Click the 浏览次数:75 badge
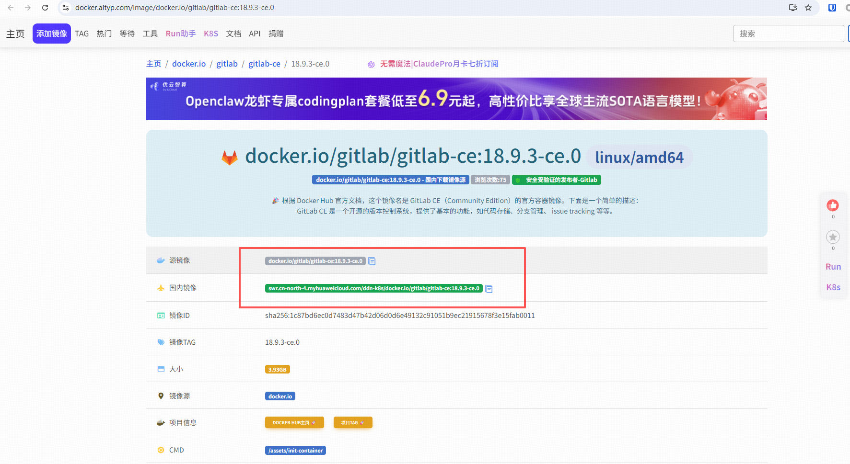 (x=490, y=180)
